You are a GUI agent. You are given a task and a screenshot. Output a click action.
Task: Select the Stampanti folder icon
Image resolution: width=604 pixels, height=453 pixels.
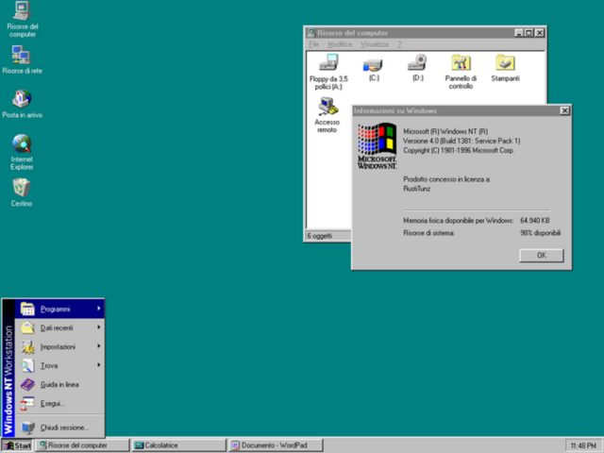click(x=505, y=68)
